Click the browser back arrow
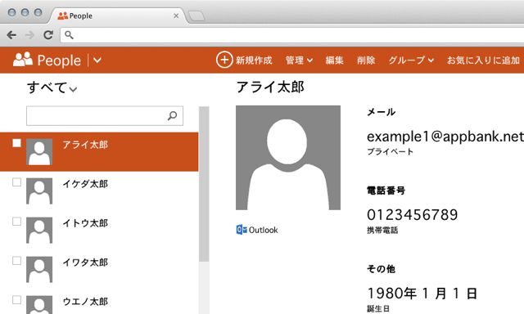524x314 pixels. click(x=11, y=34)
